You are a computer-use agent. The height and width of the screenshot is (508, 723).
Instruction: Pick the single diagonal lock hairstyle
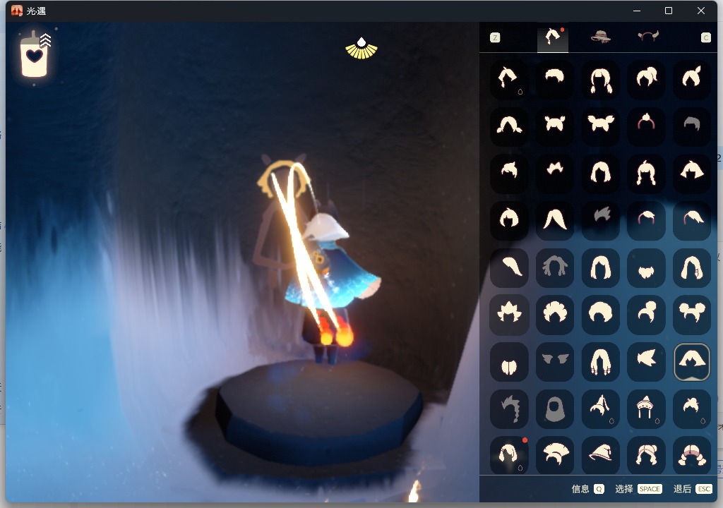pos(509,267)
